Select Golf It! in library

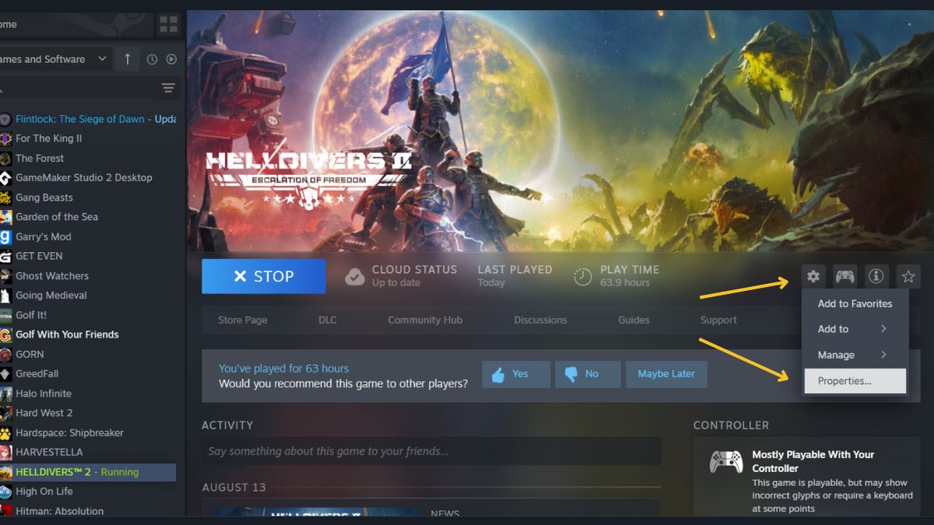(31, 315)
